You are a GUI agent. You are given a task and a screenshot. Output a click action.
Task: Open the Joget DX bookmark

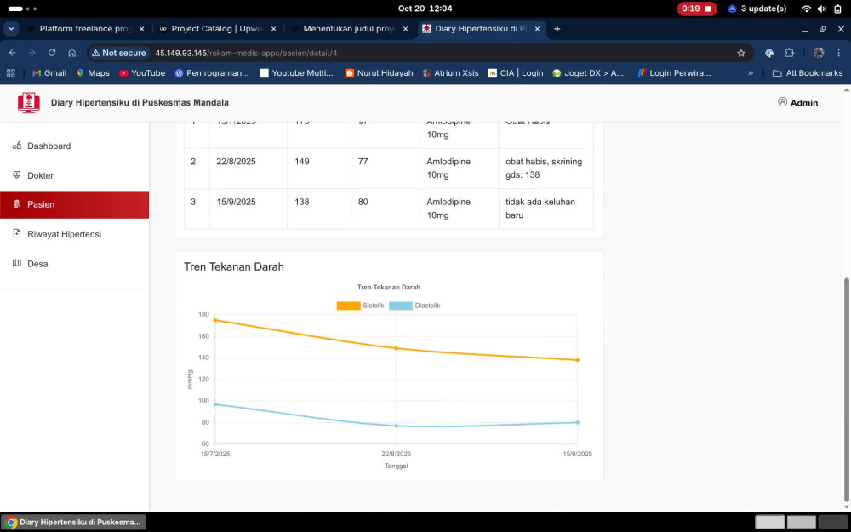click(x=588, y=72)
